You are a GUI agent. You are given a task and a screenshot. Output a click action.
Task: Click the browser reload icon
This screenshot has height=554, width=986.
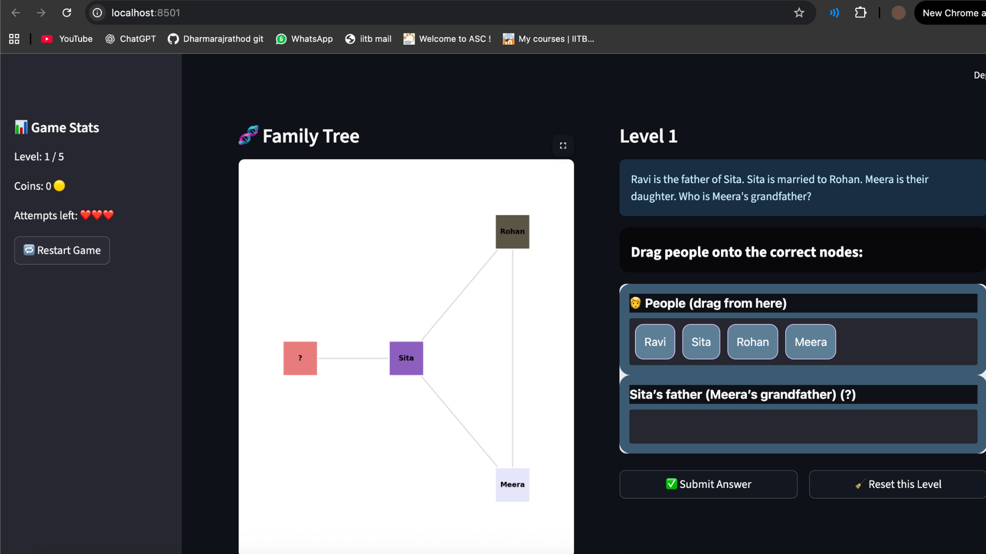(x=67, y=13)
